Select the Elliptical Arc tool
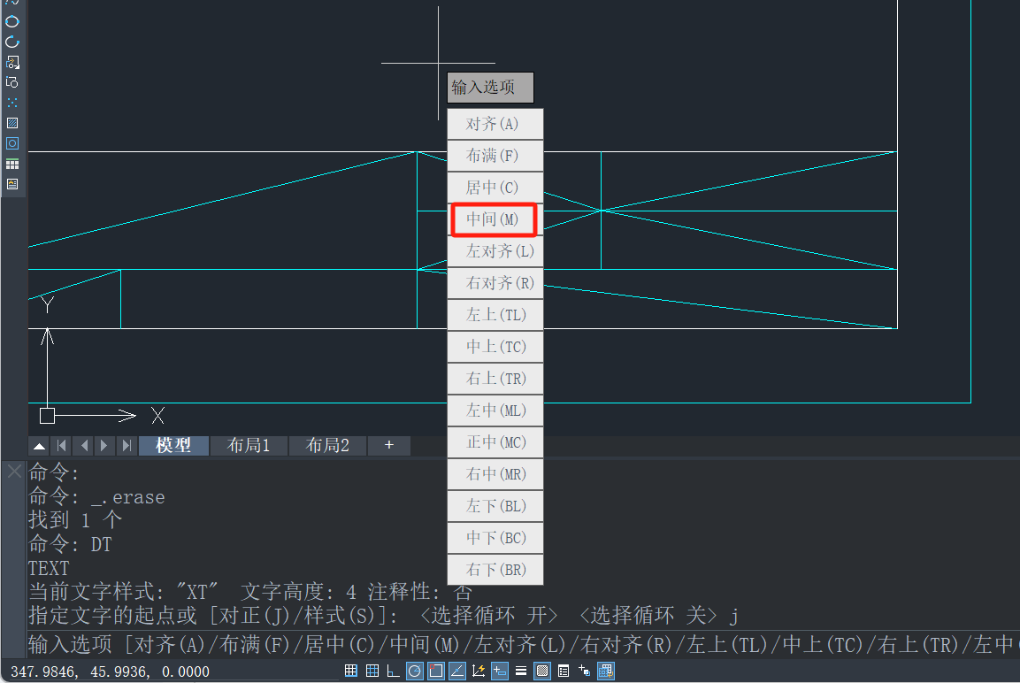The width and height of the screenshot is (1020, 683). pos(12,42)
